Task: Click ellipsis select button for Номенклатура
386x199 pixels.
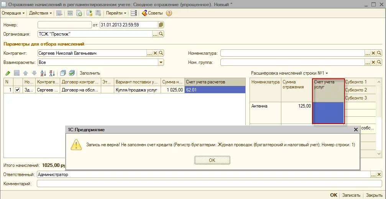Action: (x=368, y=53)
